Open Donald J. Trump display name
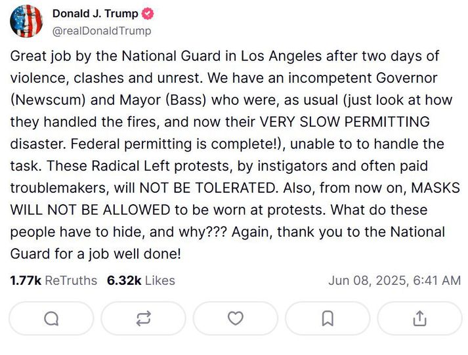Viewport: 468px width, 355px height. [x=95, y=14]
